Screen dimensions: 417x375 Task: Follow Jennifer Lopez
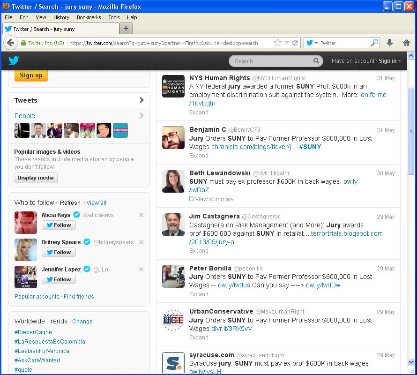pyautogui.click(x=59, y=279)
